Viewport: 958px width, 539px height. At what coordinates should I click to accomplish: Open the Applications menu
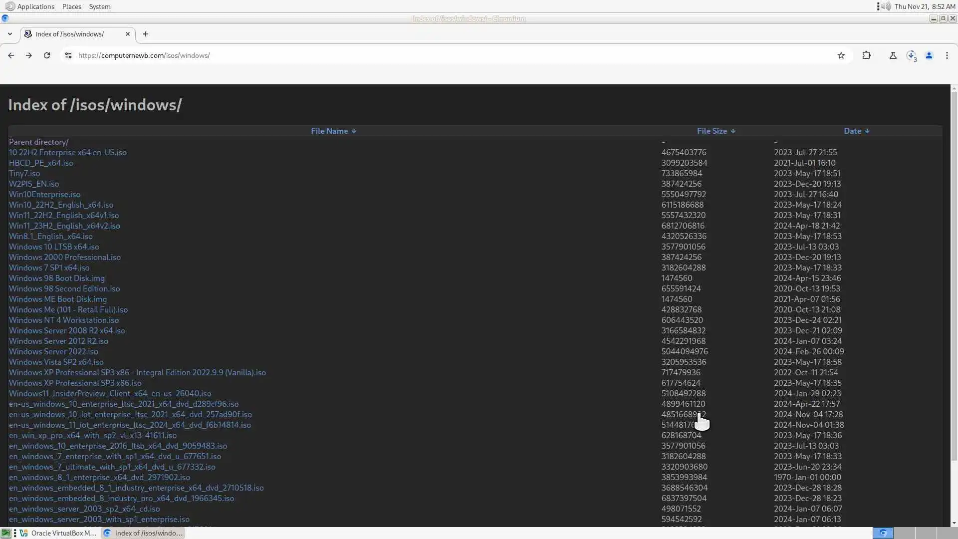click(x=35, y=6)
